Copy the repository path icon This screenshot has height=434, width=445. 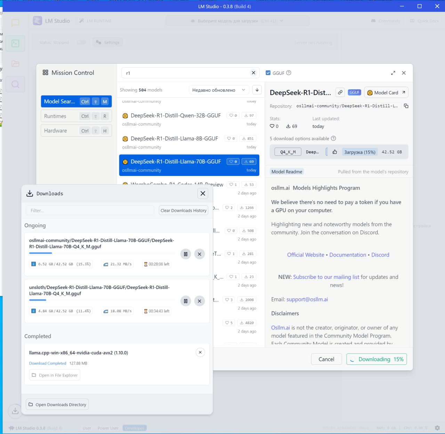click(406, 106)
